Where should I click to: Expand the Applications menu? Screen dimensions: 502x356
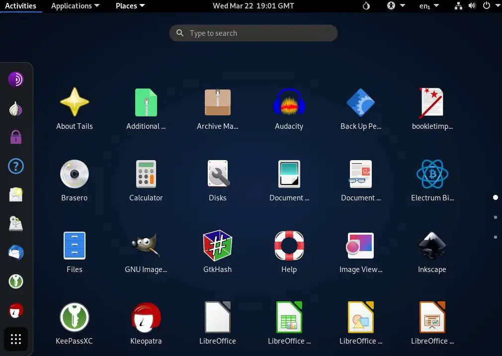(x=75, y=6)
